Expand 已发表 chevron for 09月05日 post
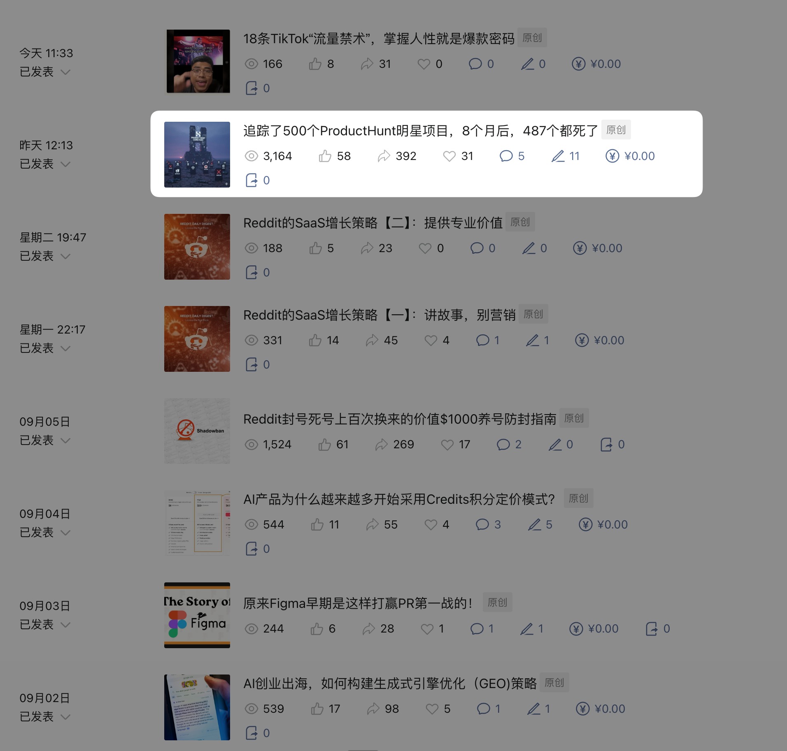This screenshot has height=751, width=787. pos(65,440)
